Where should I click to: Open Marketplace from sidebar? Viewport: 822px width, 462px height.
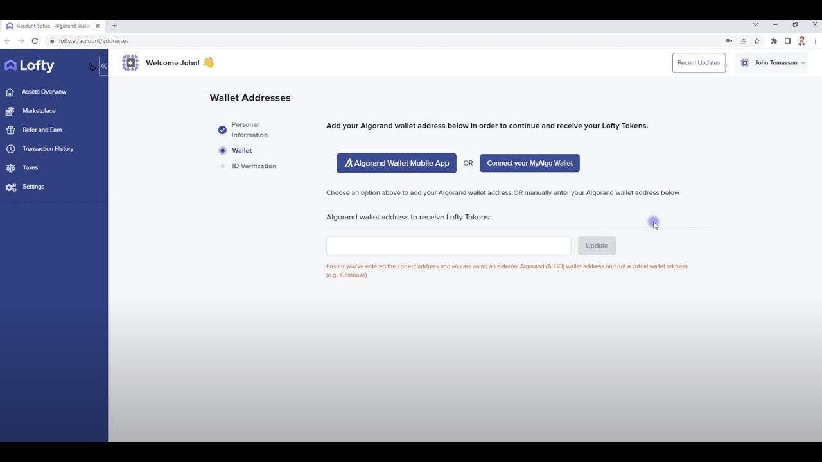39,111
